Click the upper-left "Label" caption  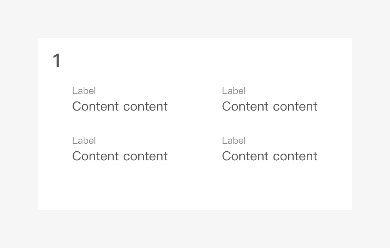coord(84,91)
